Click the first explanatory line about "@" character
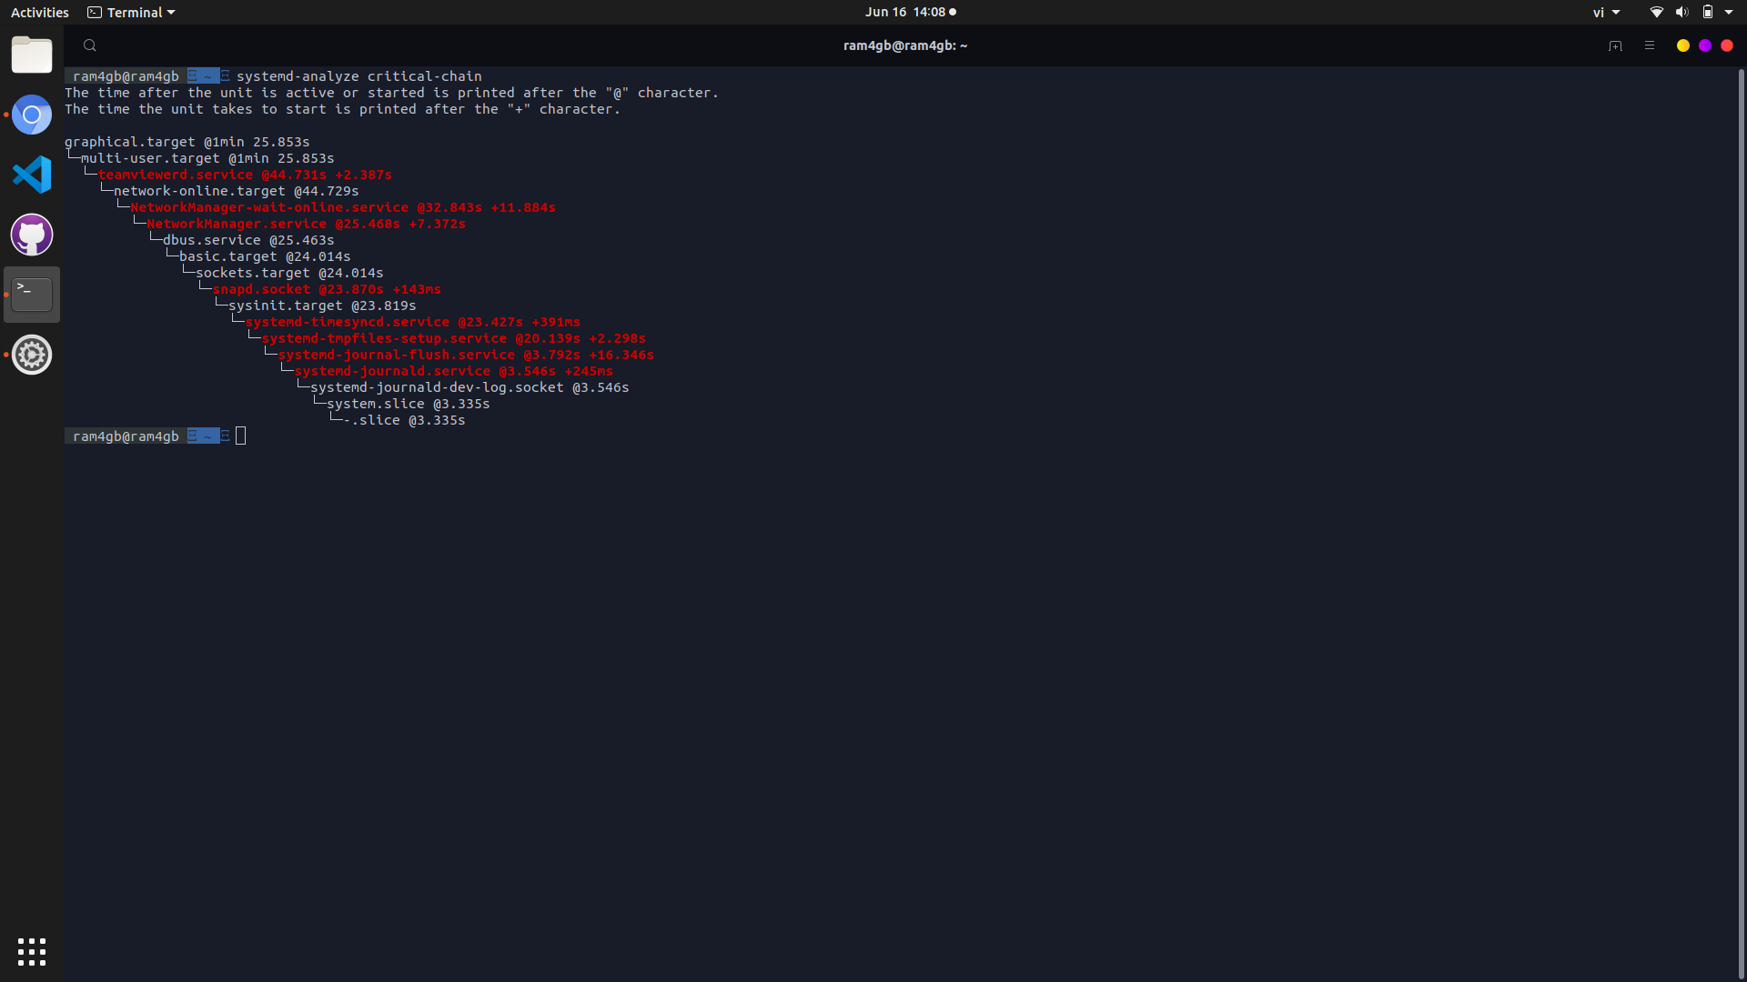The image size is (1747, 982). (391, 93)
